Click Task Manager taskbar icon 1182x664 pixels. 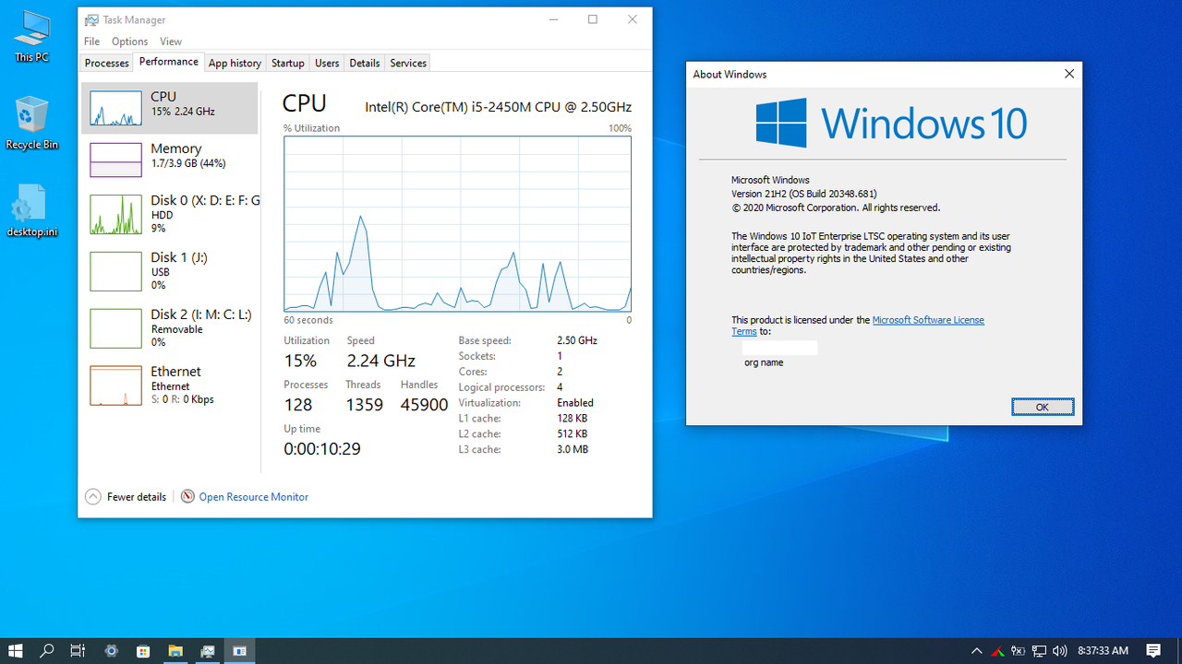(208, 651)
